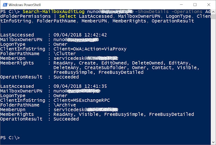Click the yellow Select cmdlet word
The image size is (216, 145).
click(67, 16)
